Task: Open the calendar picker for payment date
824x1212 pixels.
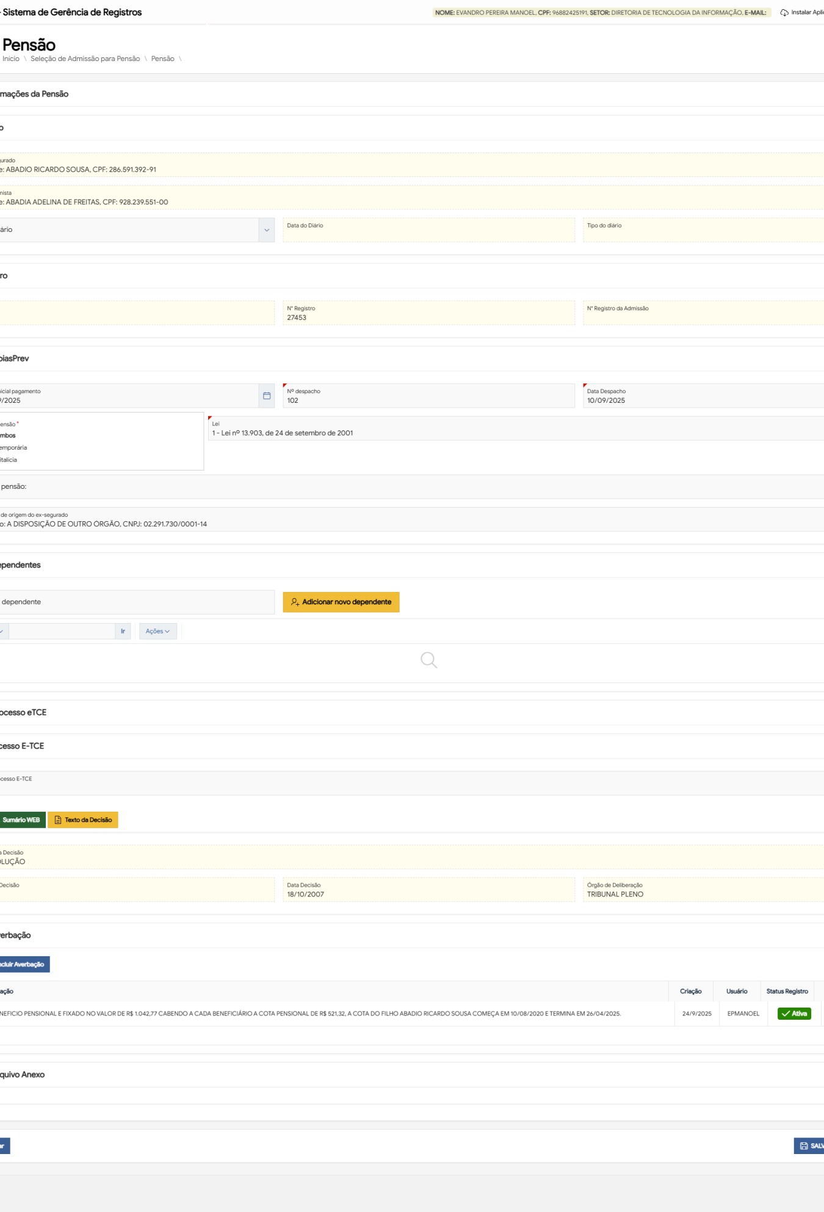Action: [267, 396]
